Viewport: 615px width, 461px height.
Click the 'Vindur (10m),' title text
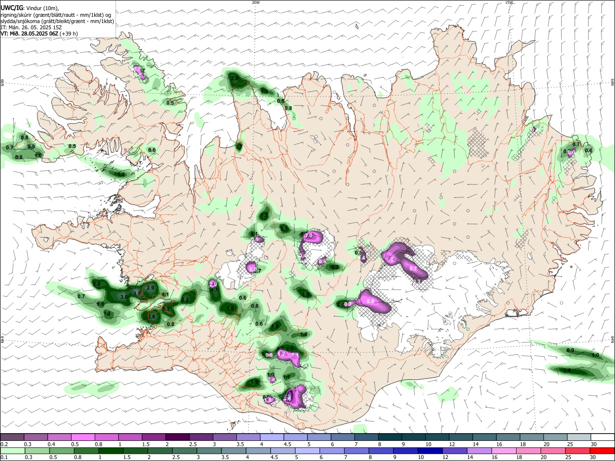(x=42, y=8)
